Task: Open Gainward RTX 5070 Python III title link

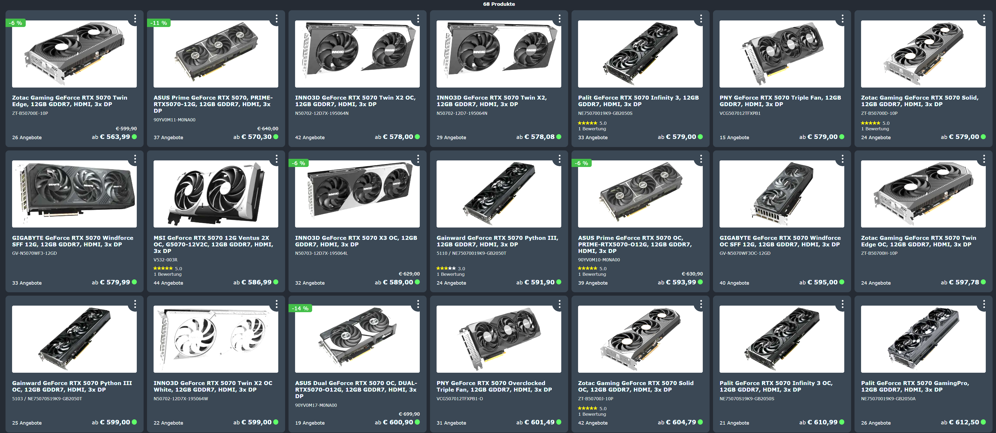Action: click(497, 241)
